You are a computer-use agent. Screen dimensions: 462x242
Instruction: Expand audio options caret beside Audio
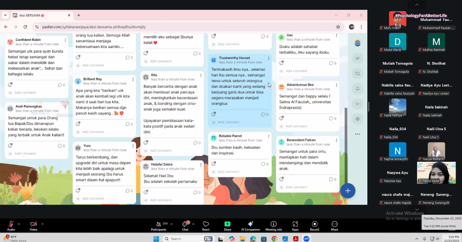[19, 224]
